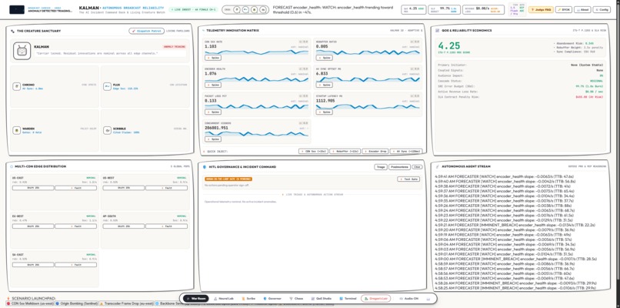
Task: Launch Origin Bombing (Sentinel) scenario
Action: click(77, 303)
